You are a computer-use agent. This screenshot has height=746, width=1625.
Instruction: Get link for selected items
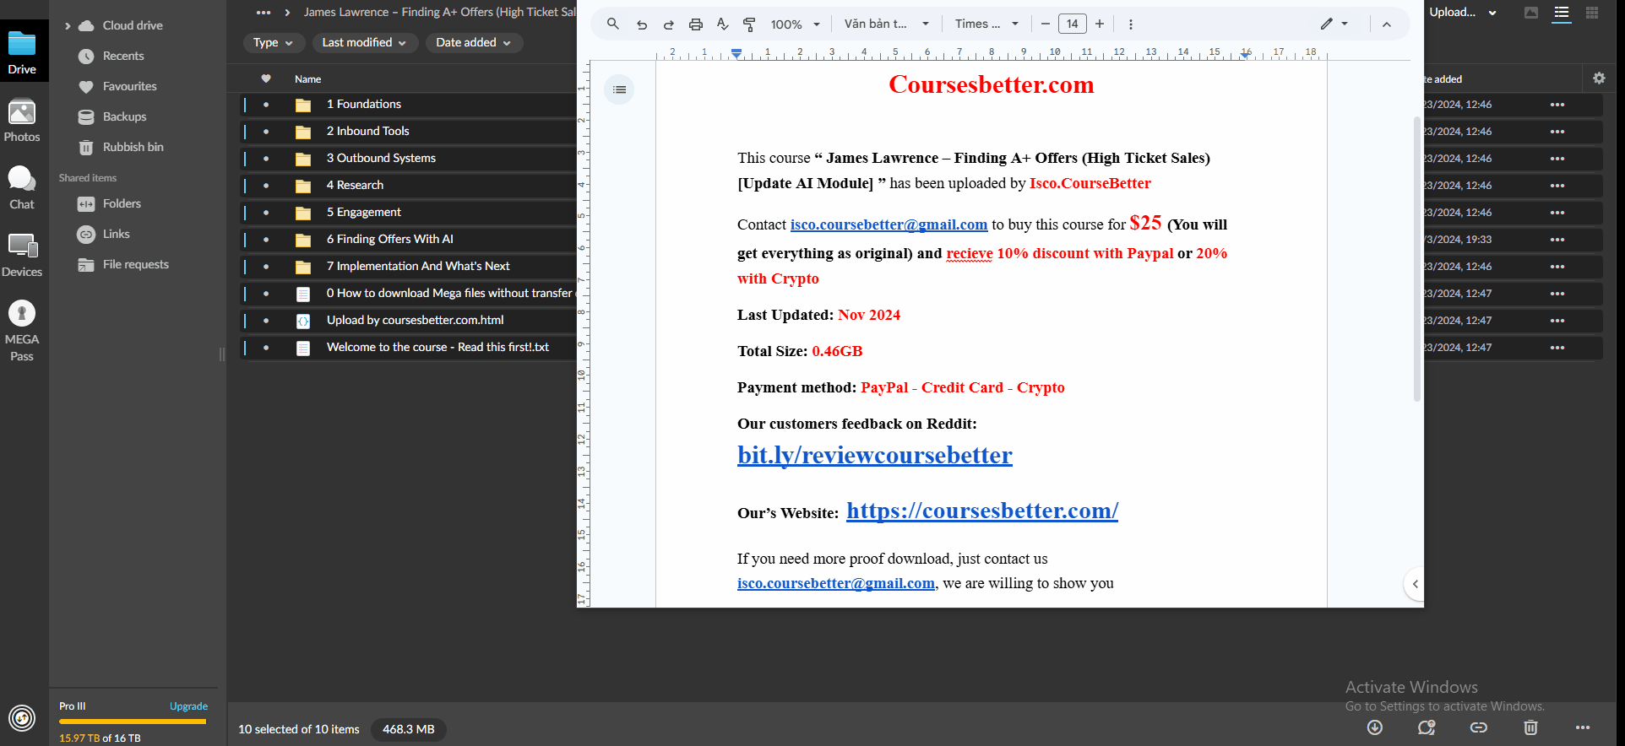(1479, 727)
